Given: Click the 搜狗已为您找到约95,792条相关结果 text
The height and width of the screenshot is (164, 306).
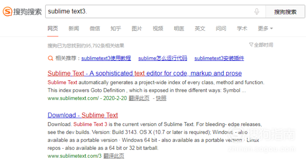Looking at the screenshot, I should click(x=86, y=46).
